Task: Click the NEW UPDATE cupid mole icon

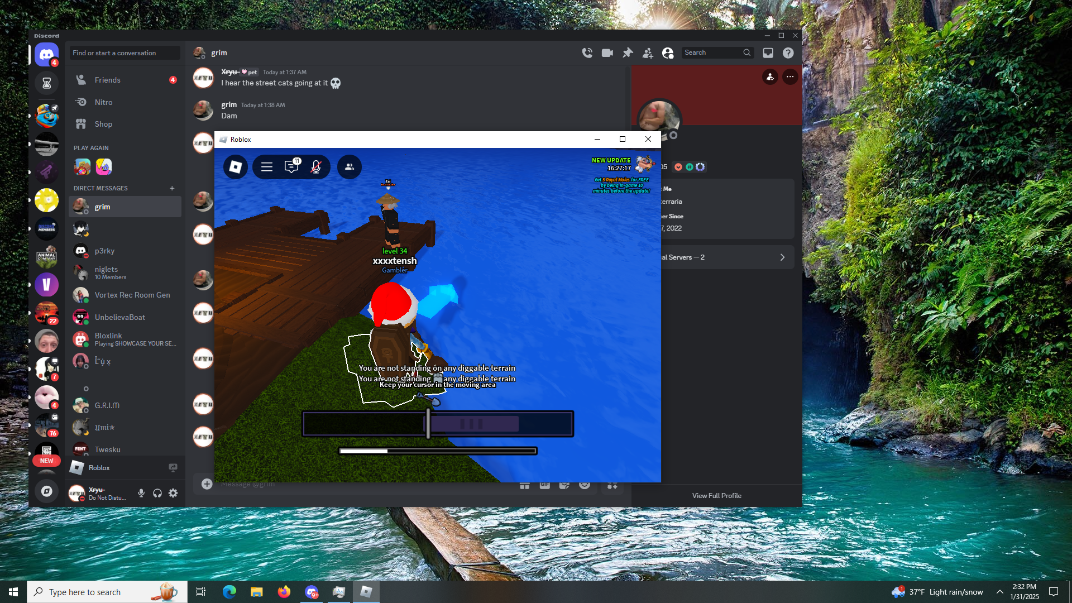Action: (x=645, y=164)
